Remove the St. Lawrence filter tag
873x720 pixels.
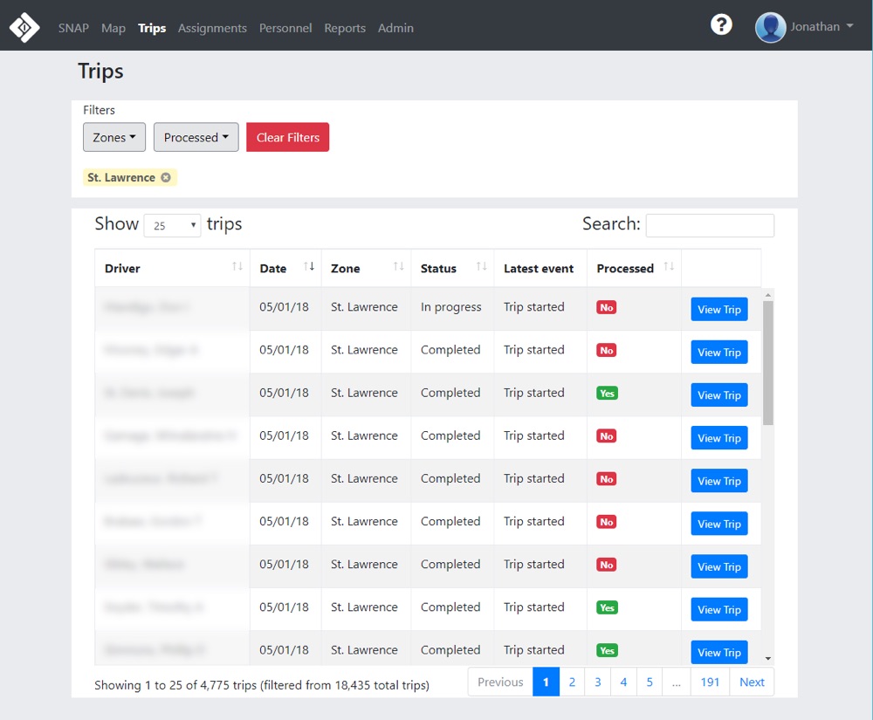point(166,178)
